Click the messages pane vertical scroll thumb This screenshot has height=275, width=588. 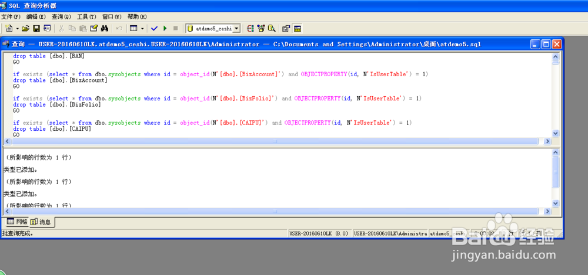(556, 172)
